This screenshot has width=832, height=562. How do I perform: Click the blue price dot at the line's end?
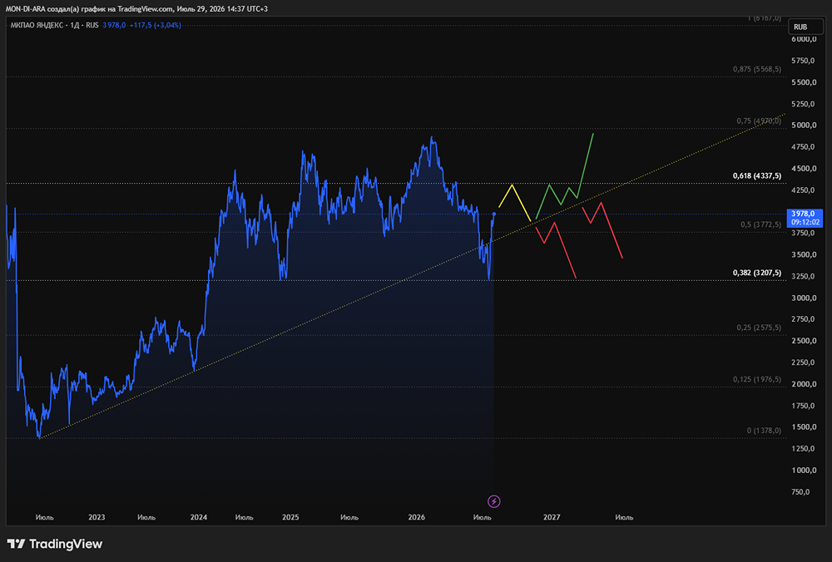[x=494, y=214]
